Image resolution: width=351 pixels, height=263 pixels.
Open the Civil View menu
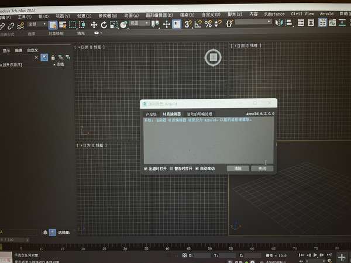pos(302,14)
